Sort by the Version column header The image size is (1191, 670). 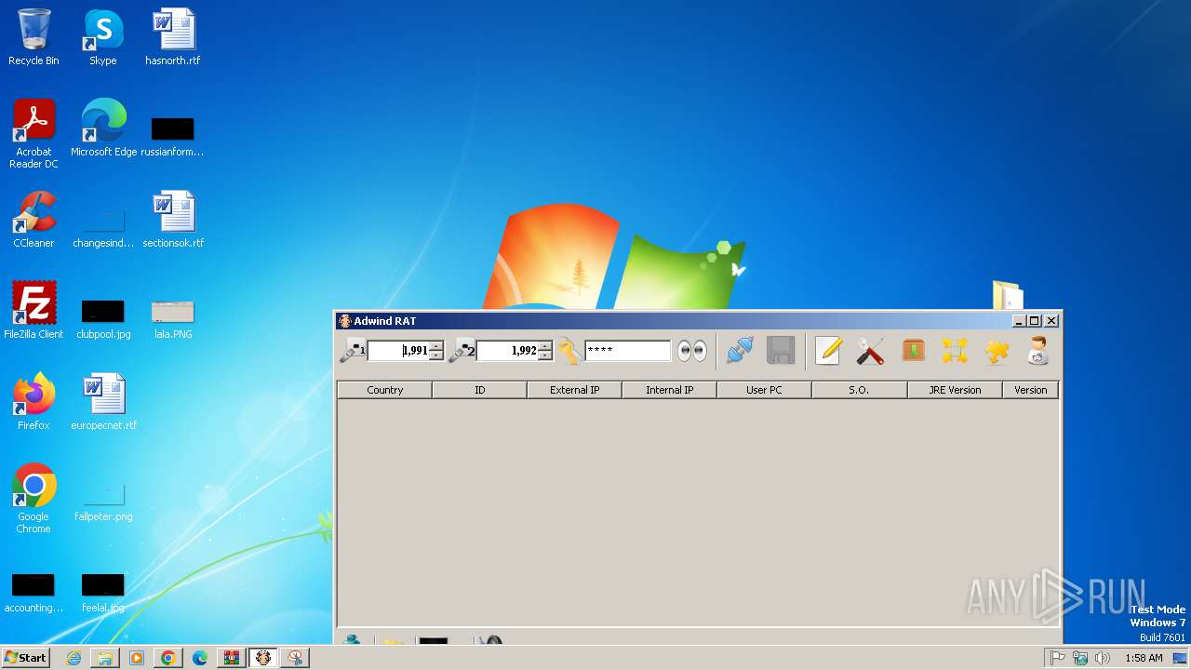[1030, 390]
